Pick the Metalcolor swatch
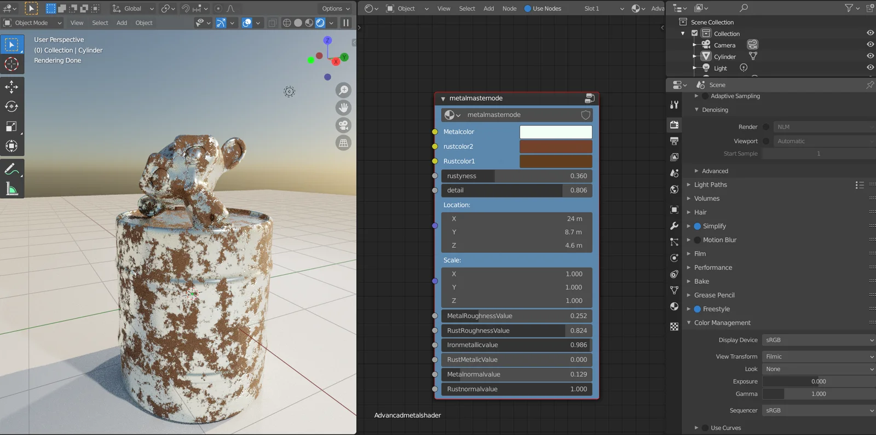 point(556,132)
